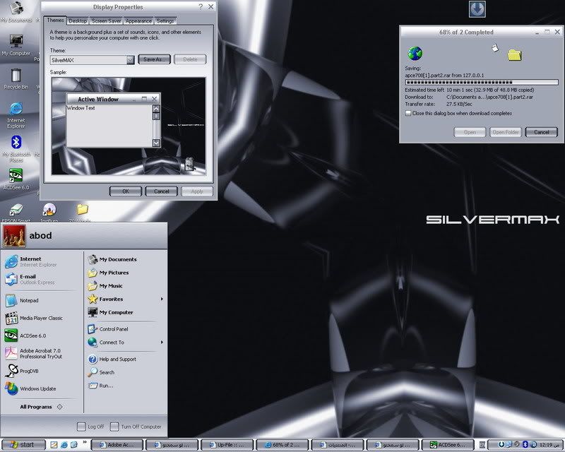Image resolution: width=565 pixels, height=452 pixels.
Task: Open EPSON Smart desktop shortcut
Action: point(16,213)
